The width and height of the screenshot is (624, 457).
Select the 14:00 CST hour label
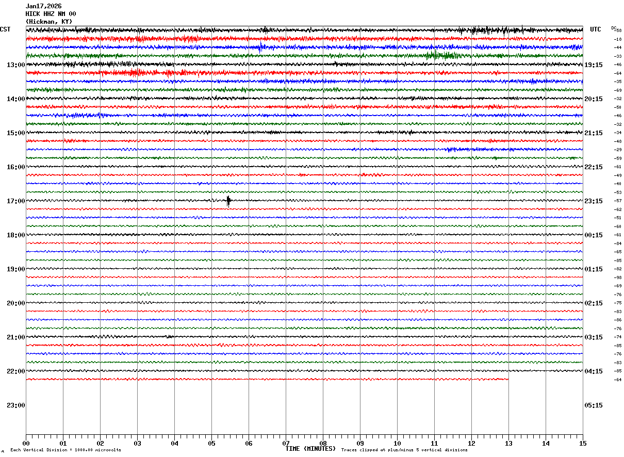pyautogui.click(x=15, y=99)
